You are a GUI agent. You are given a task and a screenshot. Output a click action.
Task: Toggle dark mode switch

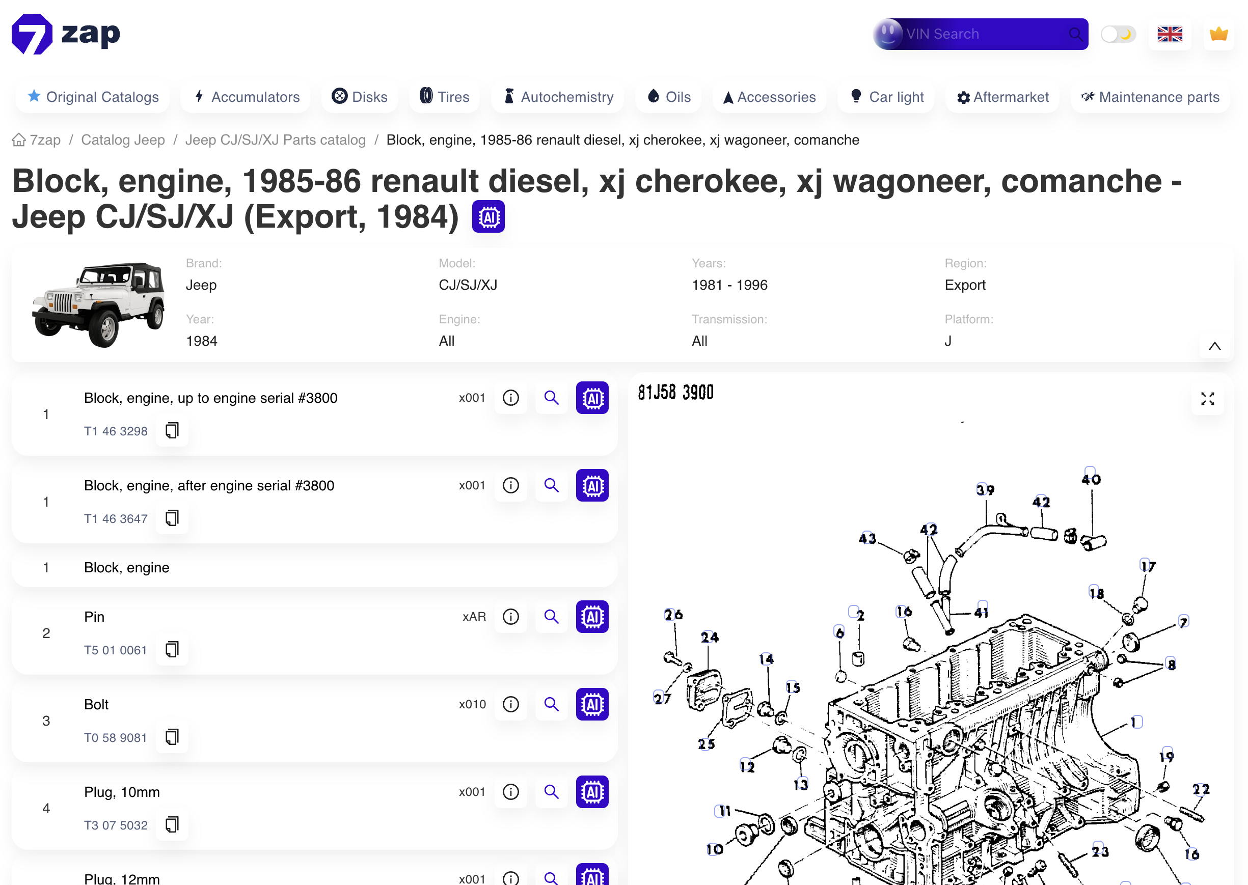(x=1118, y=34)
